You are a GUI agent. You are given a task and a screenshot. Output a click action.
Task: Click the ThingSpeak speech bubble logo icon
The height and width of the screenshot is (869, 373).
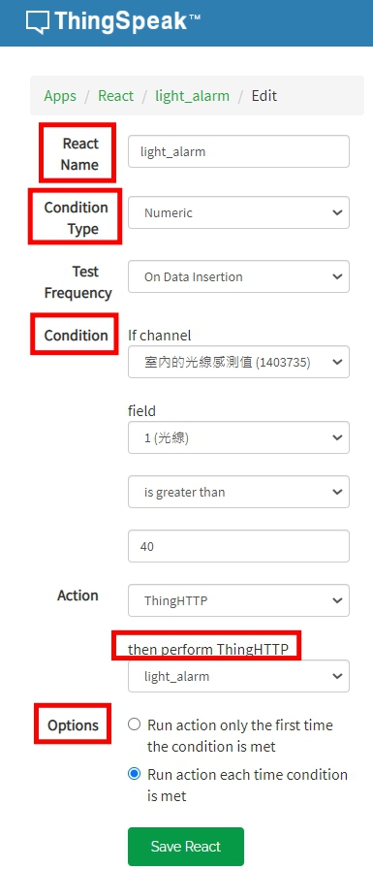click(38, 21)
